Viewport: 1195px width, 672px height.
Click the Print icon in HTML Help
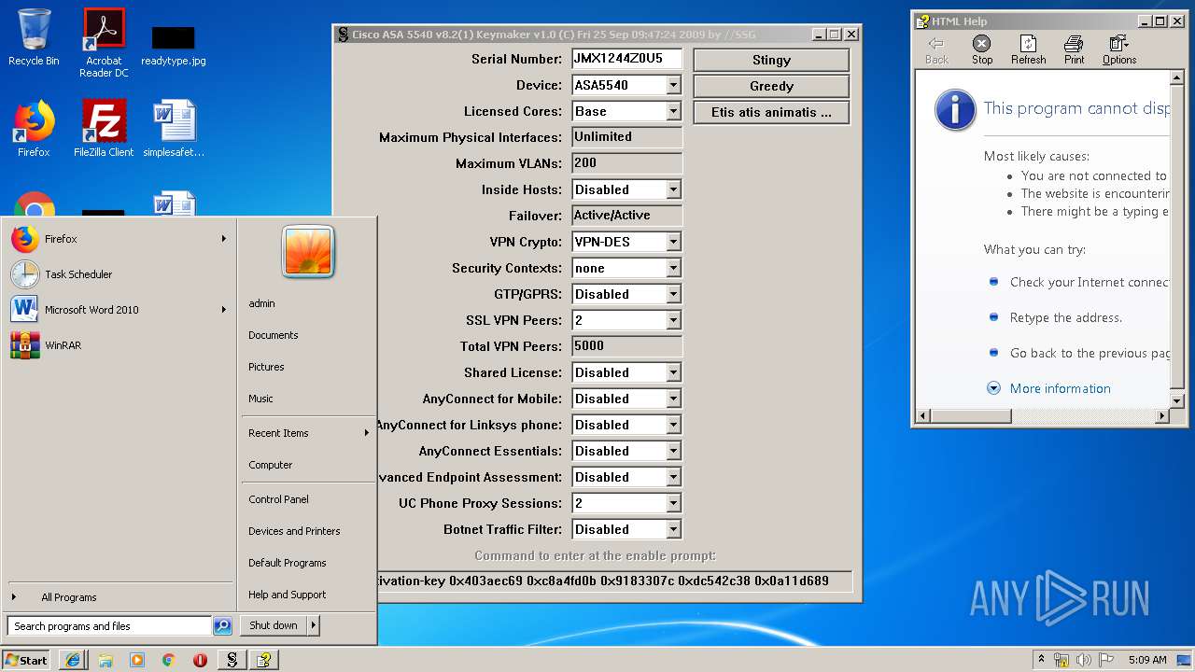[1075, 50]
